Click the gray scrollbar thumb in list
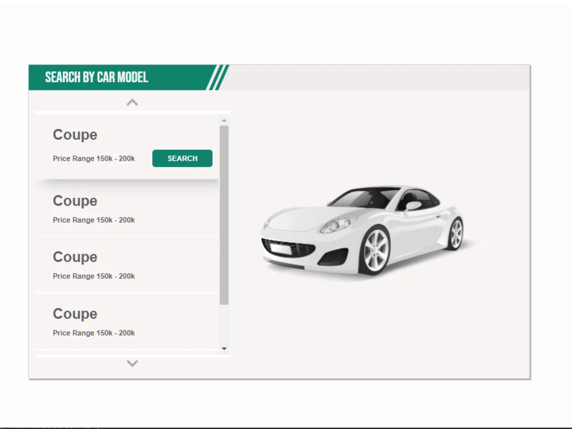 tap(224, 215)
